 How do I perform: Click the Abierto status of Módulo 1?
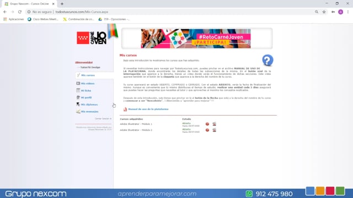pyautogui.click(x=186, y=123)
